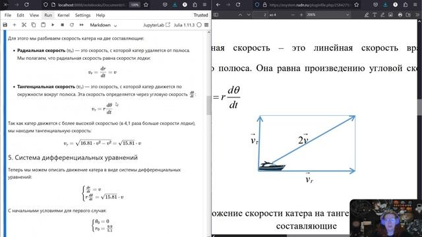Go to previous PDF page

(240, 14)
